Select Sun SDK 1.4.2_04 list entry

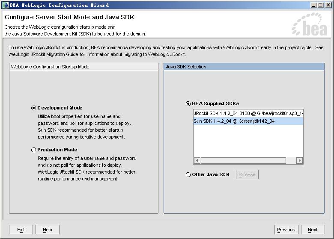tap(248, 121)
